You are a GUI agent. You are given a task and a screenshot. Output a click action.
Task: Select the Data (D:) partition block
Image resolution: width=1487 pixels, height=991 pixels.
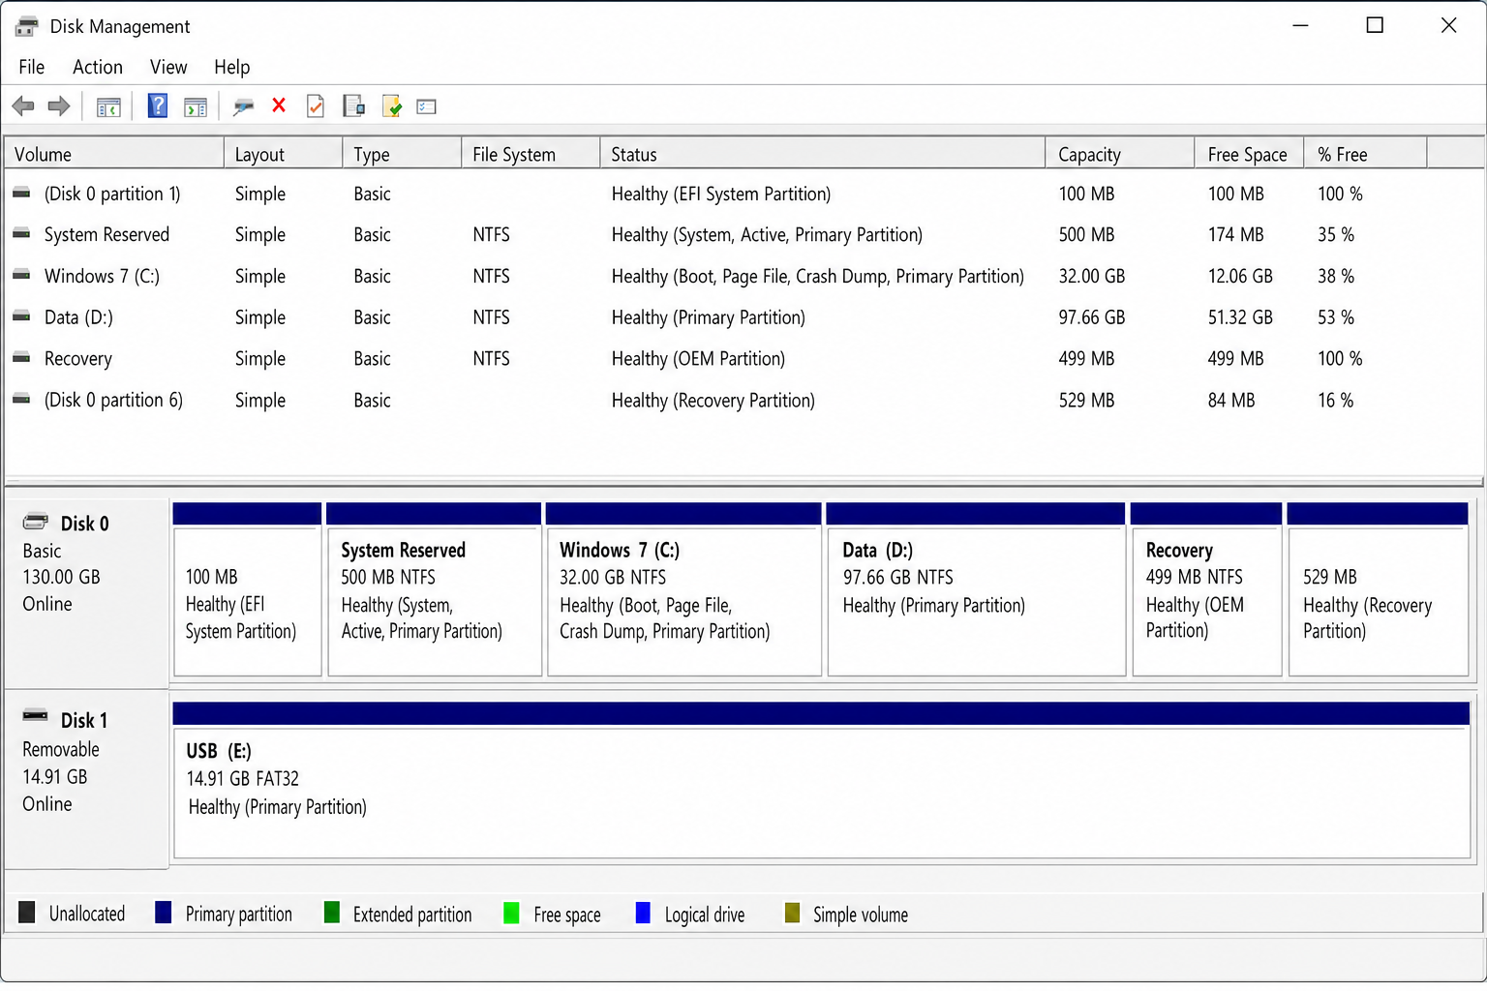click(976, 589)
